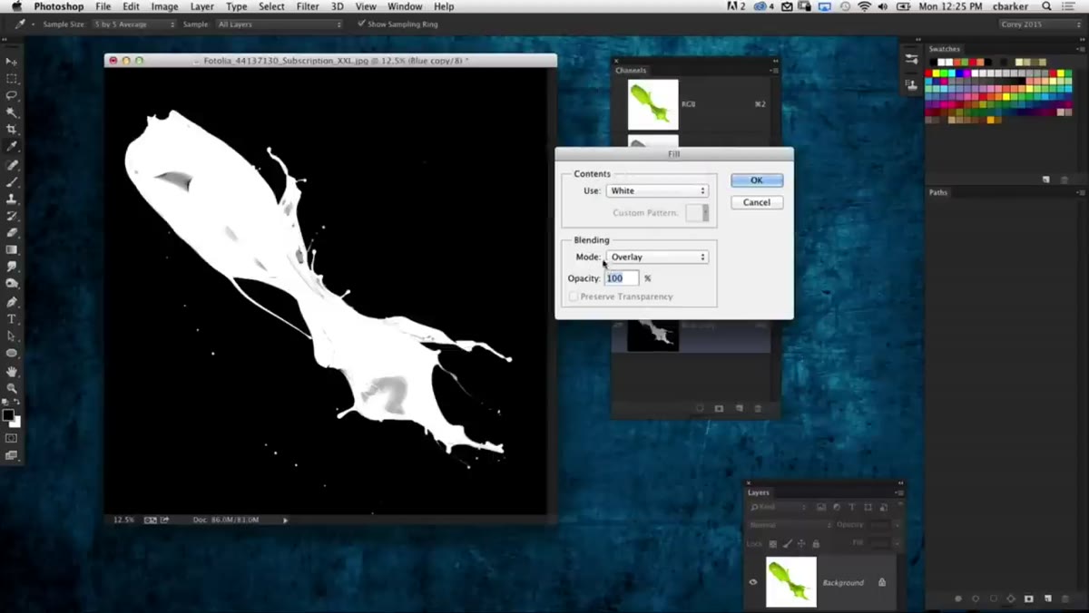Open Layers panel flyout menu

pyautogui.click(x=898, y=492)
